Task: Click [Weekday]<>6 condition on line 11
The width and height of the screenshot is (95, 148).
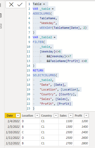Action: (x=50, y=51)
